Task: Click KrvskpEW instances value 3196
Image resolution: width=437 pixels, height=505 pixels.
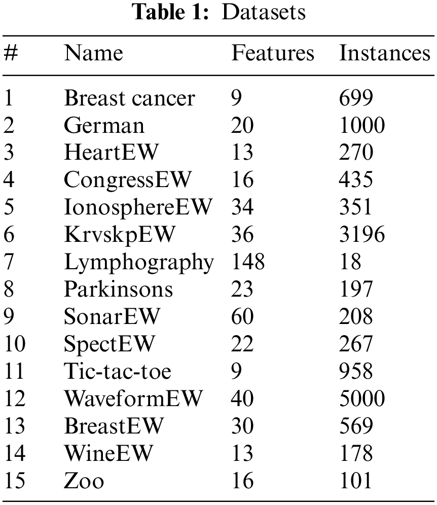Action: click(361, 235)
